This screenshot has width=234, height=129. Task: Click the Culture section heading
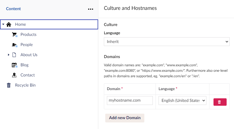(x=111, y=25)
